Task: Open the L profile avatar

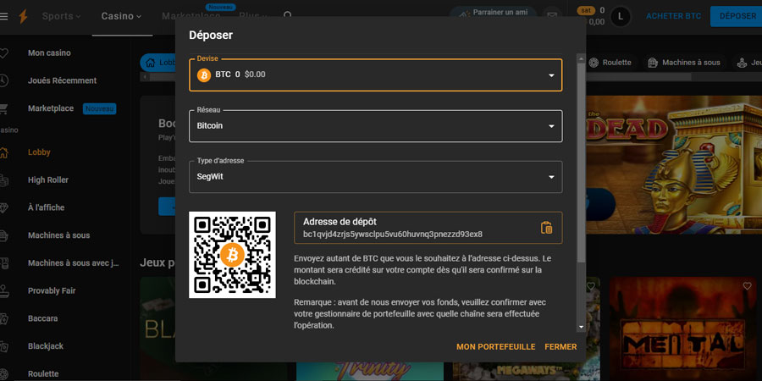Action: pyautogui.click(x=620, y=17)
